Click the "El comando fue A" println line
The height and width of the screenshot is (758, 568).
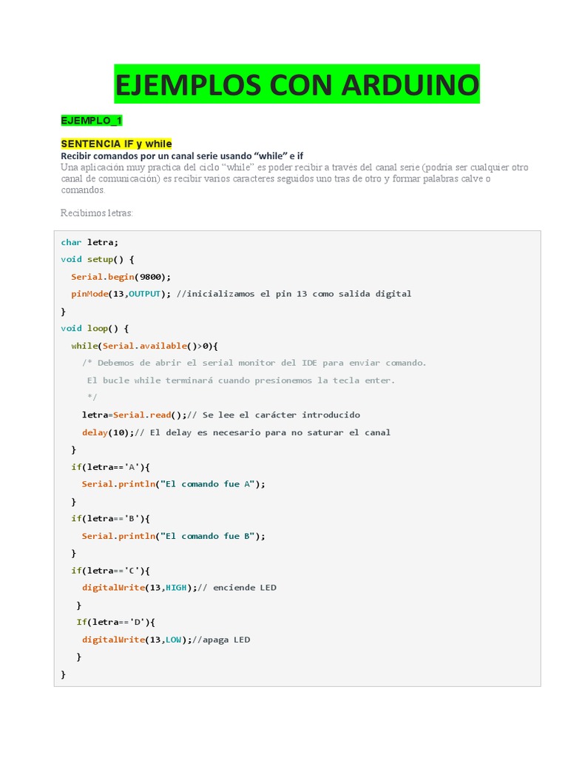pos(173,484)
